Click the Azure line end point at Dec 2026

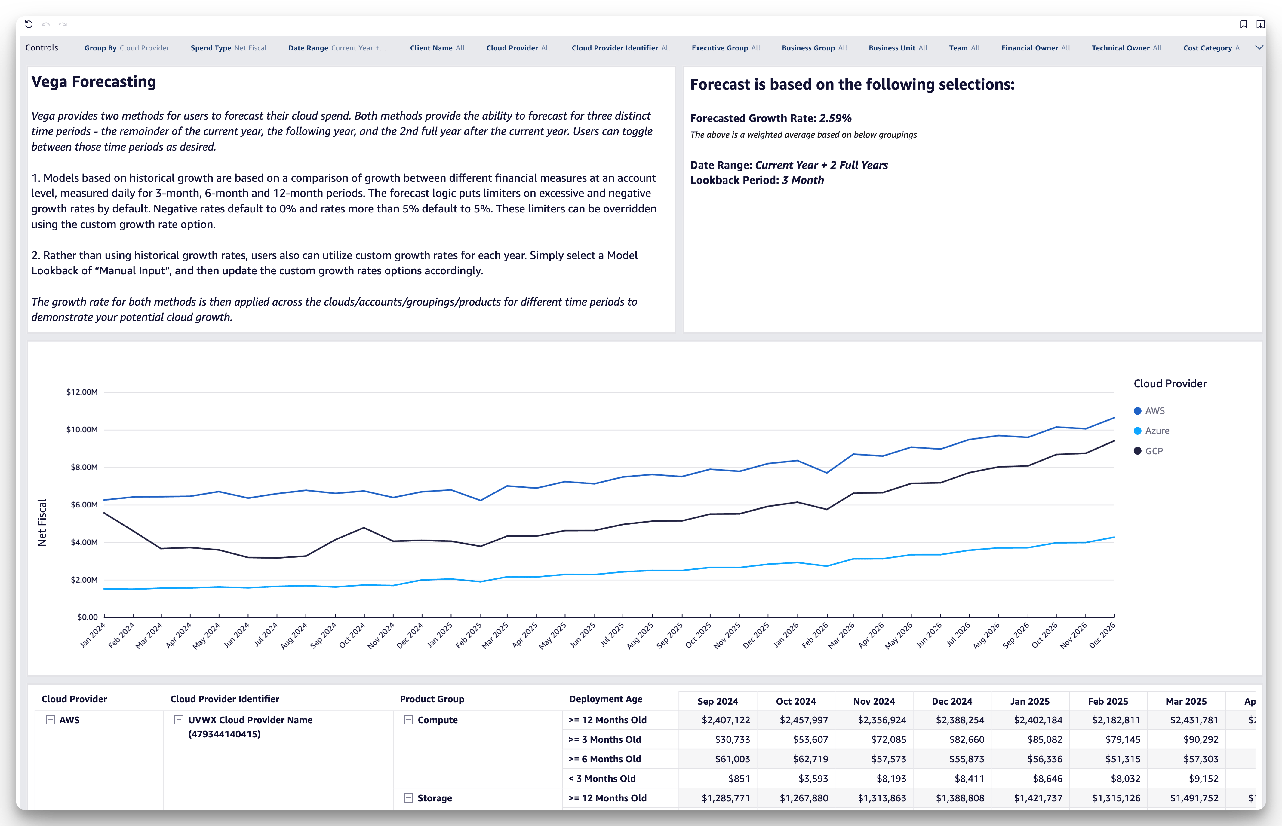click(1114, 537)
